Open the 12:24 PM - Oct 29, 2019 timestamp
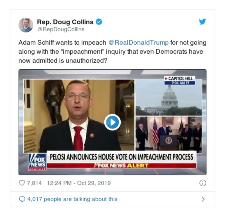225x217 pixels. click(79, 183)
